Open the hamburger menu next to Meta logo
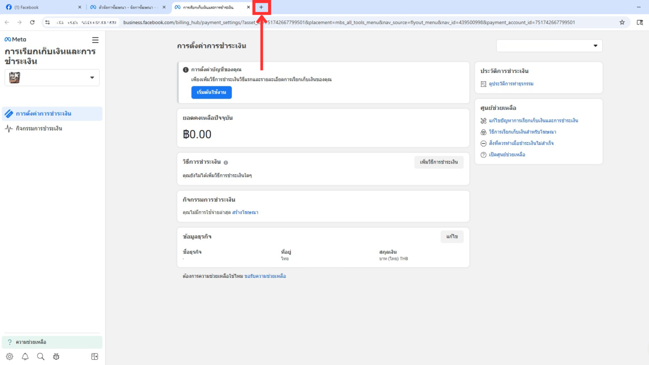 95,40
